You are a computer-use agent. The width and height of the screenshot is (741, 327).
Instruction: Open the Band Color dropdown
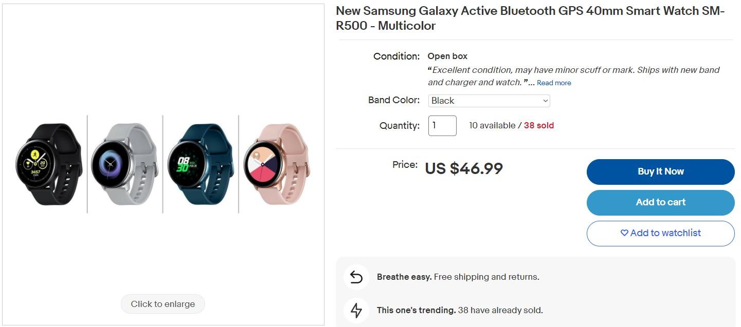point(489,101)
